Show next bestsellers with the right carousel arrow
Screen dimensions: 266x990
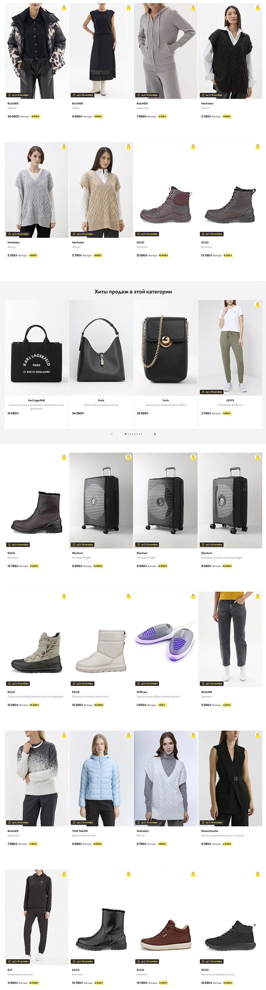coord(155,434)
